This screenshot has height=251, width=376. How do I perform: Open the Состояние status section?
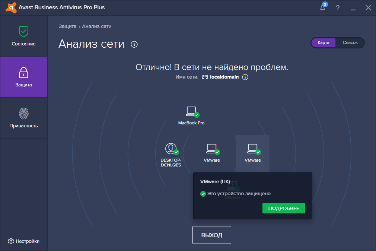coord(24,36)
